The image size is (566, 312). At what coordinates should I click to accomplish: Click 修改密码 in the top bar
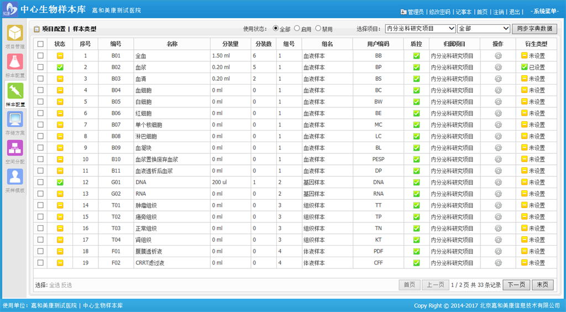click(439, 12)
